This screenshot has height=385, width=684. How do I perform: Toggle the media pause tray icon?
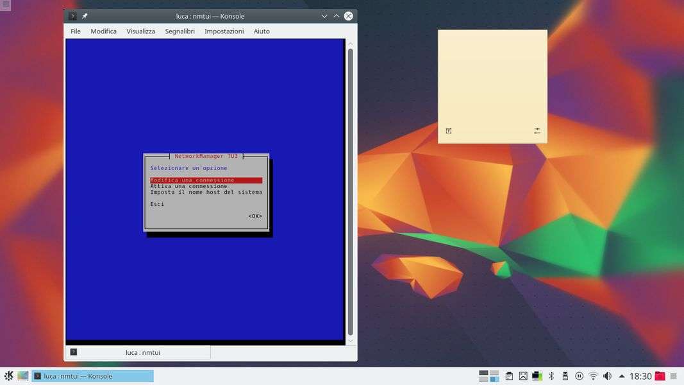579,376
